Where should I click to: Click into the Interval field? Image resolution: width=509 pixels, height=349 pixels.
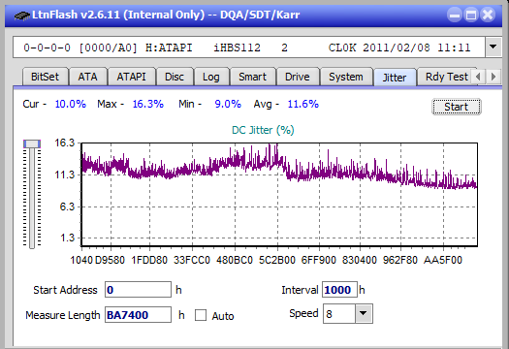point(339,290)
